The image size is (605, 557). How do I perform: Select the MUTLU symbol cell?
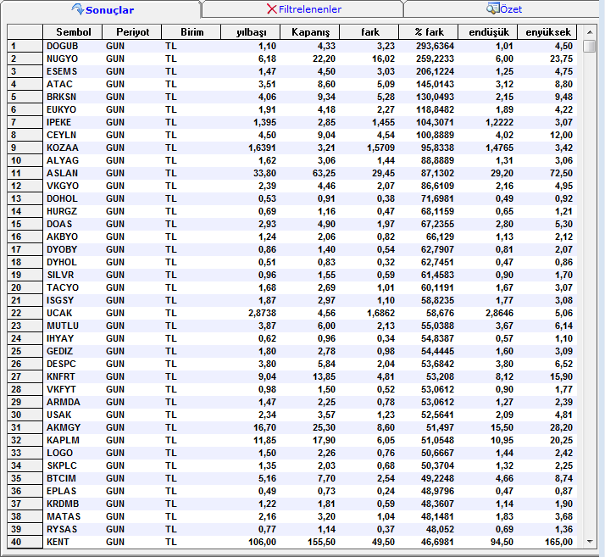click(73, 326)
